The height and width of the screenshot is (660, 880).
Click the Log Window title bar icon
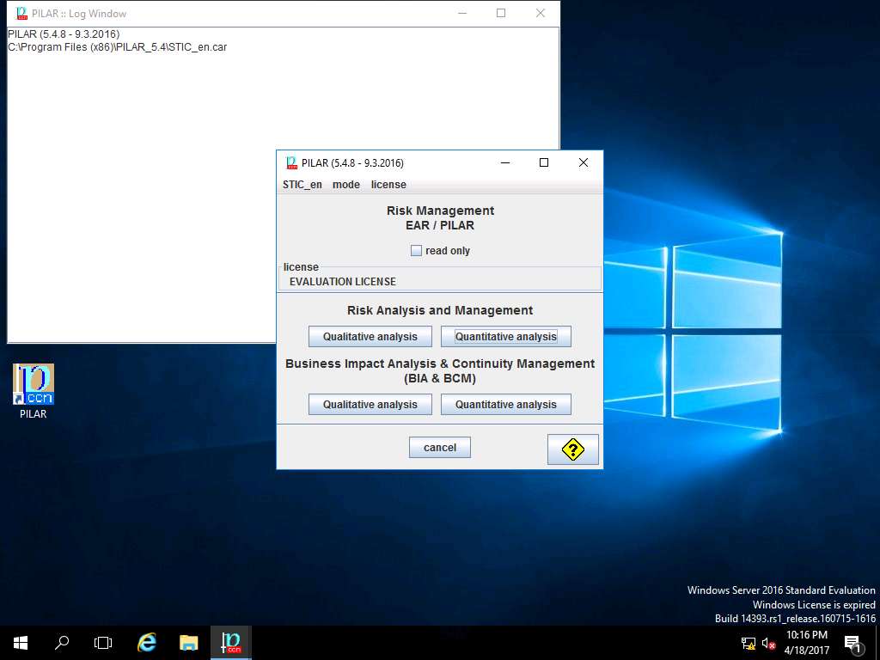click(21, 13)
